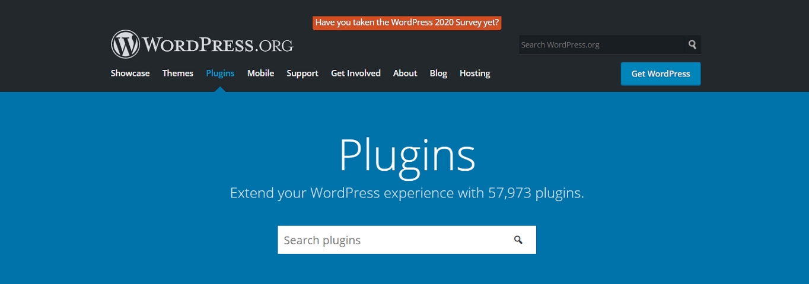809x284 pixels.
Task: Open the Mobile section
Action: point(260,74)
